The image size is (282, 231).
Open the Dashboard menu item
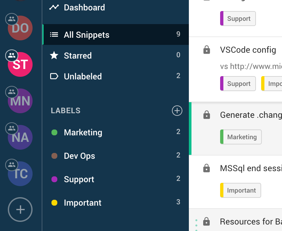[84, 7]
